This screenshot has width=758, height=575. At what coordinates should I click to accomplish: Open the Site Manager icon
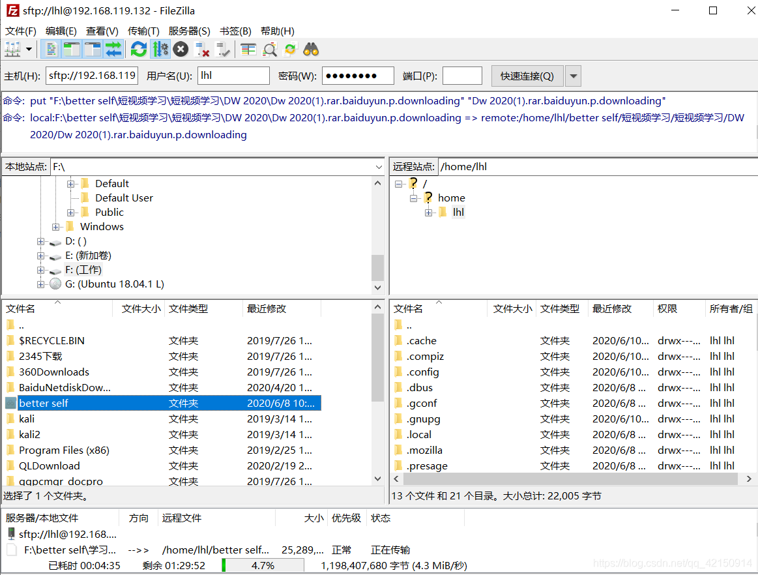click(x=12, y=50)
